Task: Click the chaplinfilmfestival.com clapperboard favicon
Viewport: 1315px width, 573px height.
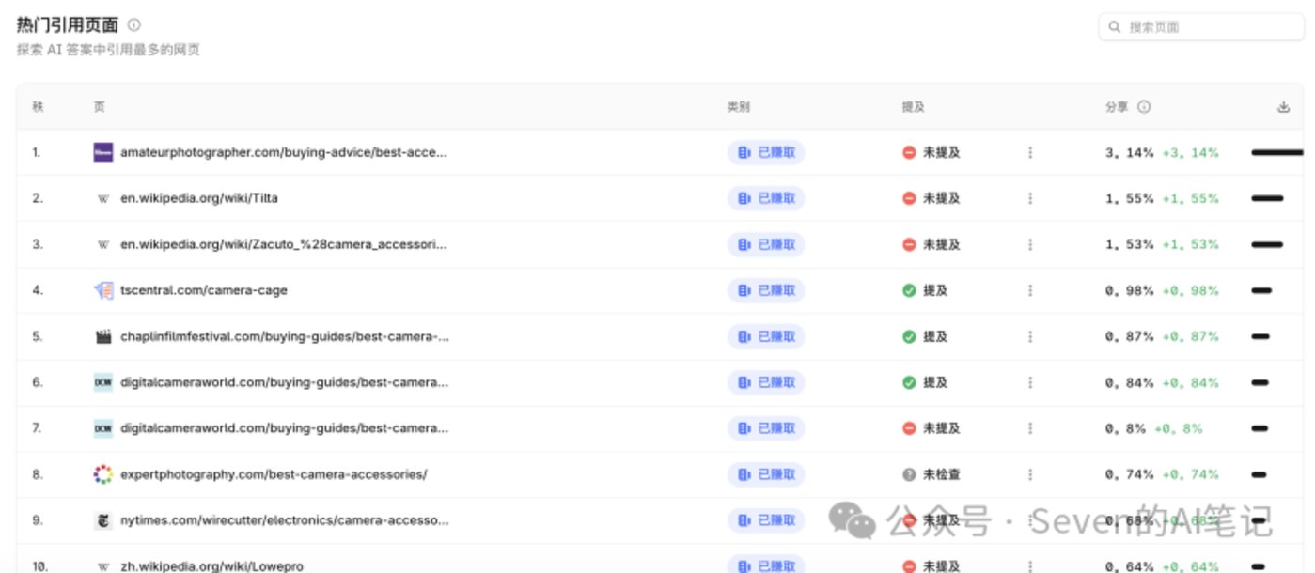Action: (102, 336)
